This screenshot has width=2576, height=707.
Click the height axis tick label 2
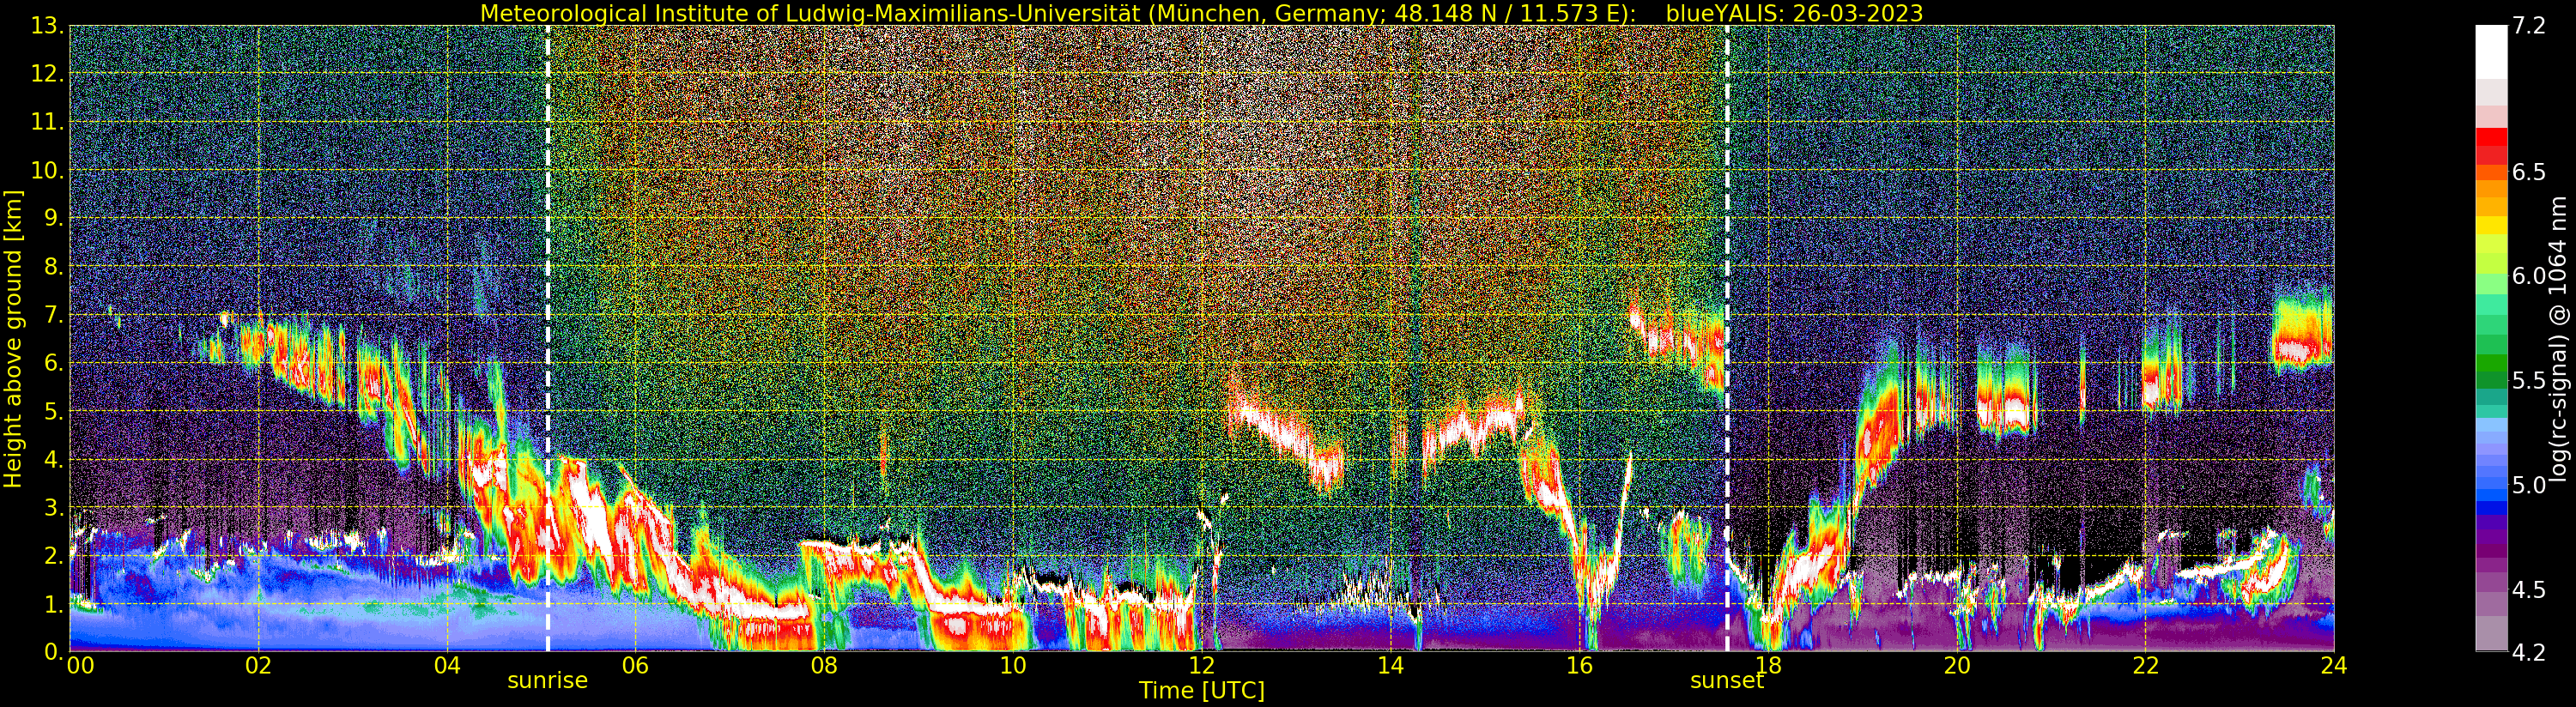(x=54, y=556)
